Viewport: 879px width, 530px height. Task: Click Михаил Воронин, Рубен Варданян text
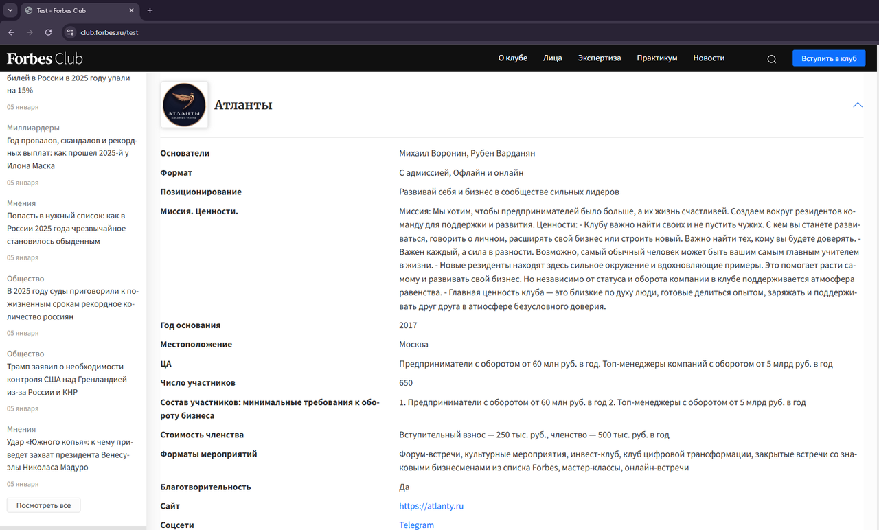(467, 153)
